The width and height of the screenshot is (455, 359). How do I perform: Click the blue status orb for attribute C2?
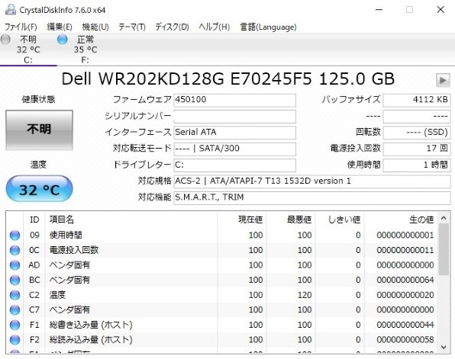[x=15, y=295]
